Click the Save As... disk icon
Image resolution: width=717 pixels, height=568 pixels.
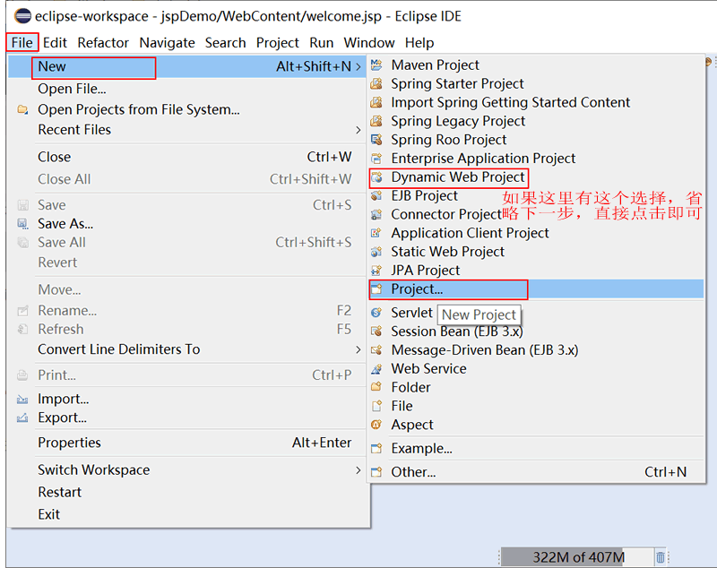22,224
